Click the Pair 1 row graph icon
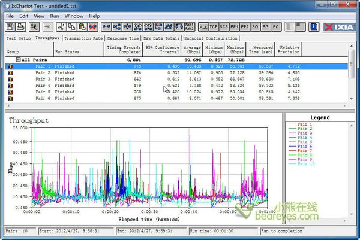Screen dimensions: 360x240 point(10,66)
